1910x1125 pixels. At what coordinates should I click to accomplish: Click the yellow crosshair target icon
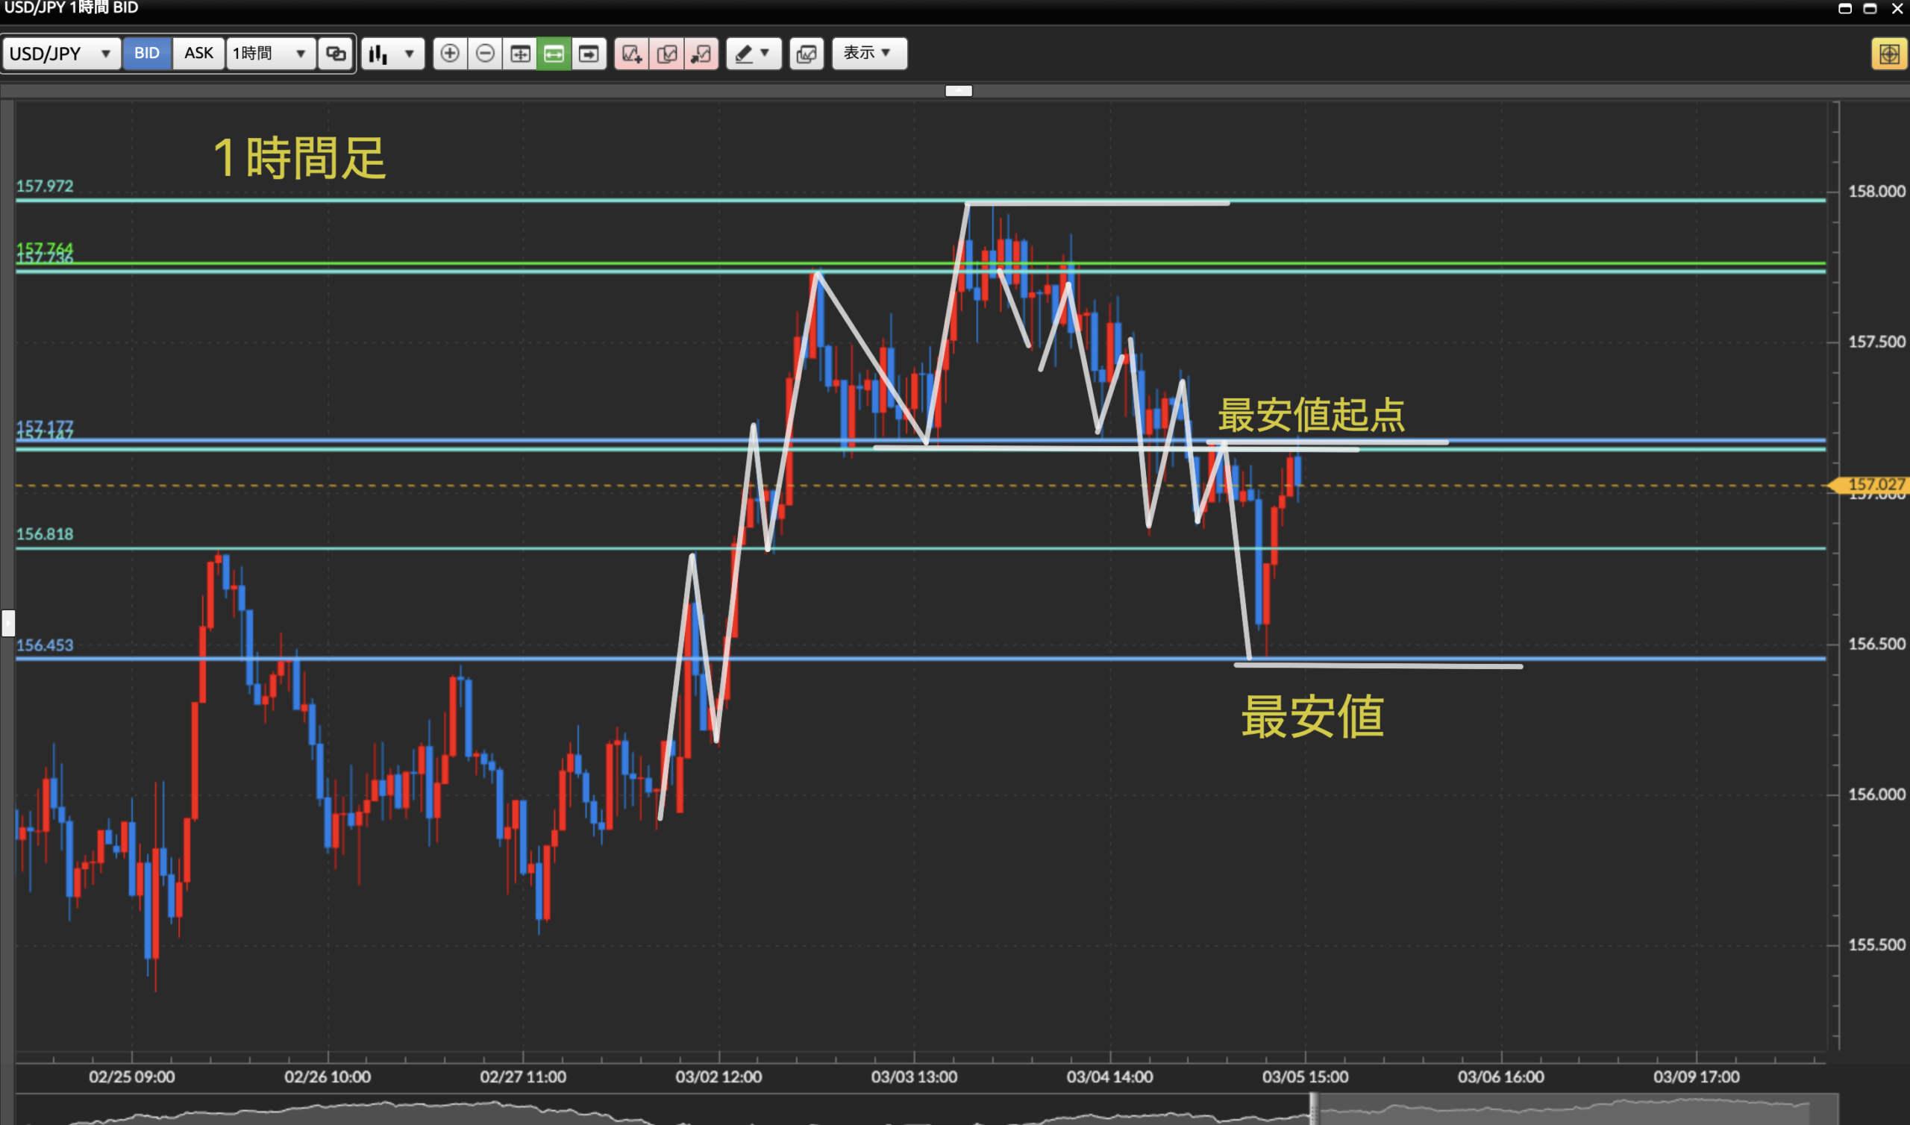(1889, 54)
